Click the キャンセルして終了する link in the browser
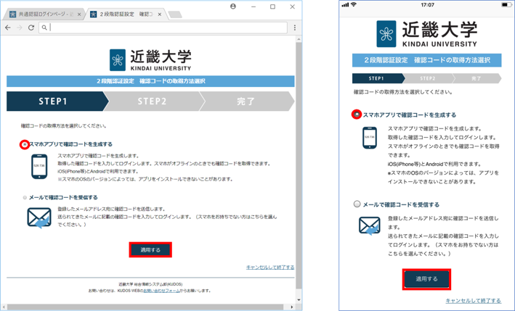515x311 pixels. pyautogui.click(x=269, y=268)
